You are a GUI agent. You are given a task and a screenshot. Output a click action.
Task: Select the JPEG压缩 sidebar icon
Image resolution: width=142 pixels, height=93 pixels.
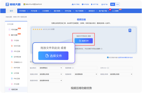pyautogui.click(x=12, y=51)
